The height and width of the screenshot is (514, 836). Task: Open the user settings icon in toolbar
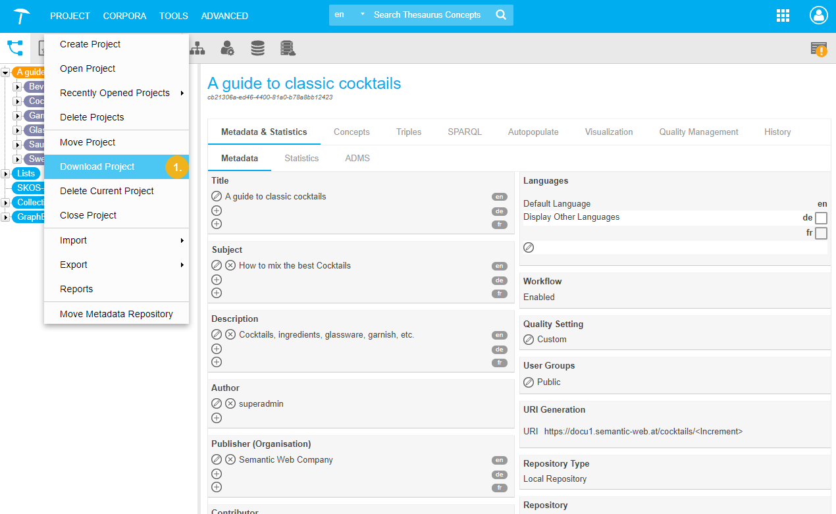(227, 48)
